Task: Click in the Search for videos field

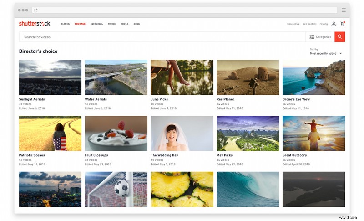Action: tap(162, 37)
